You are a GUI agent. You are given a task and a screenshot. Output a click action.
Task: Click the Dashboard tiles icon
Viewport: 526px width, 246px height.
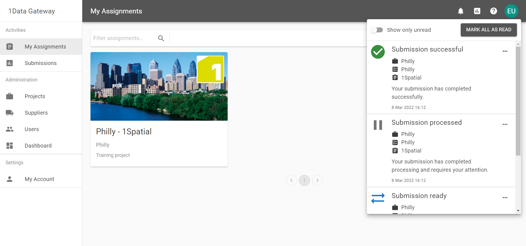click(x=10, y=146)
